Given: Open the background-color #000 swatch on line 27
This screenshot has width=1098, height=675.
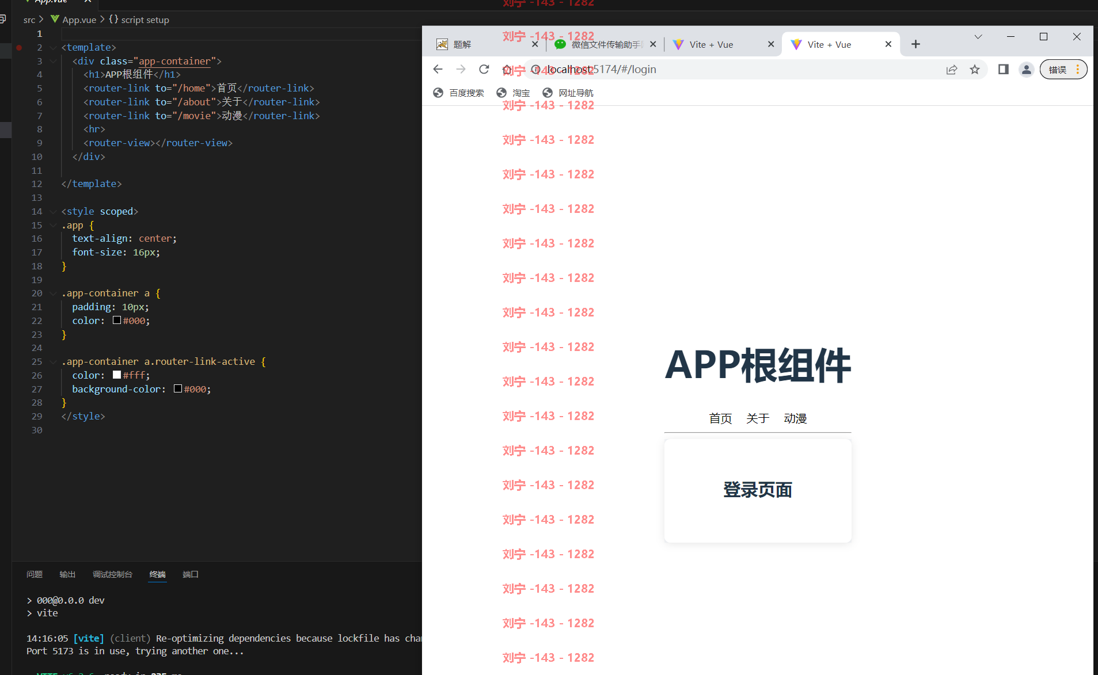Looking at the screenshot, I should click(178, 389).
